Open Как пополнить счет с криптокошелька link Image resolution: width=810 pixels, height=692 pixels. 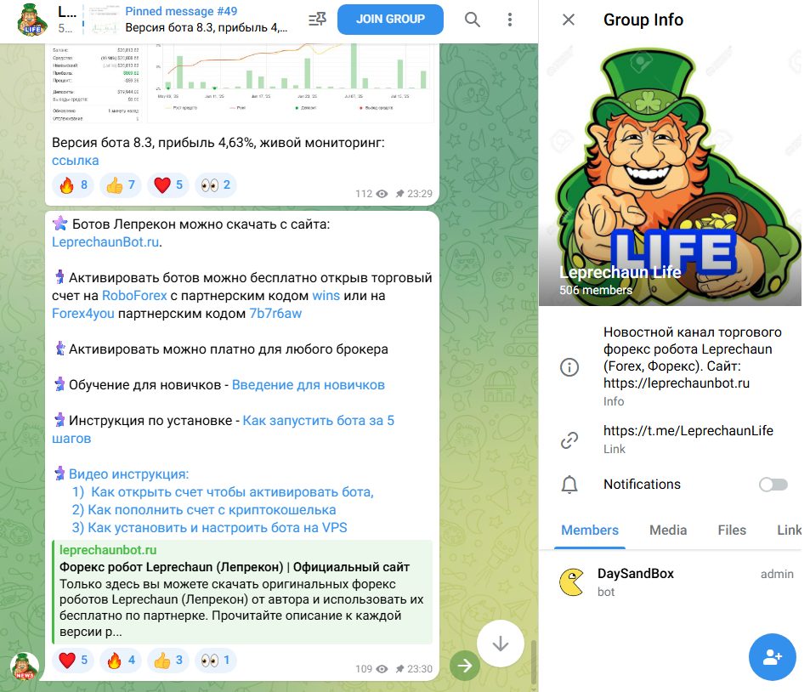[x=212, y=510]
